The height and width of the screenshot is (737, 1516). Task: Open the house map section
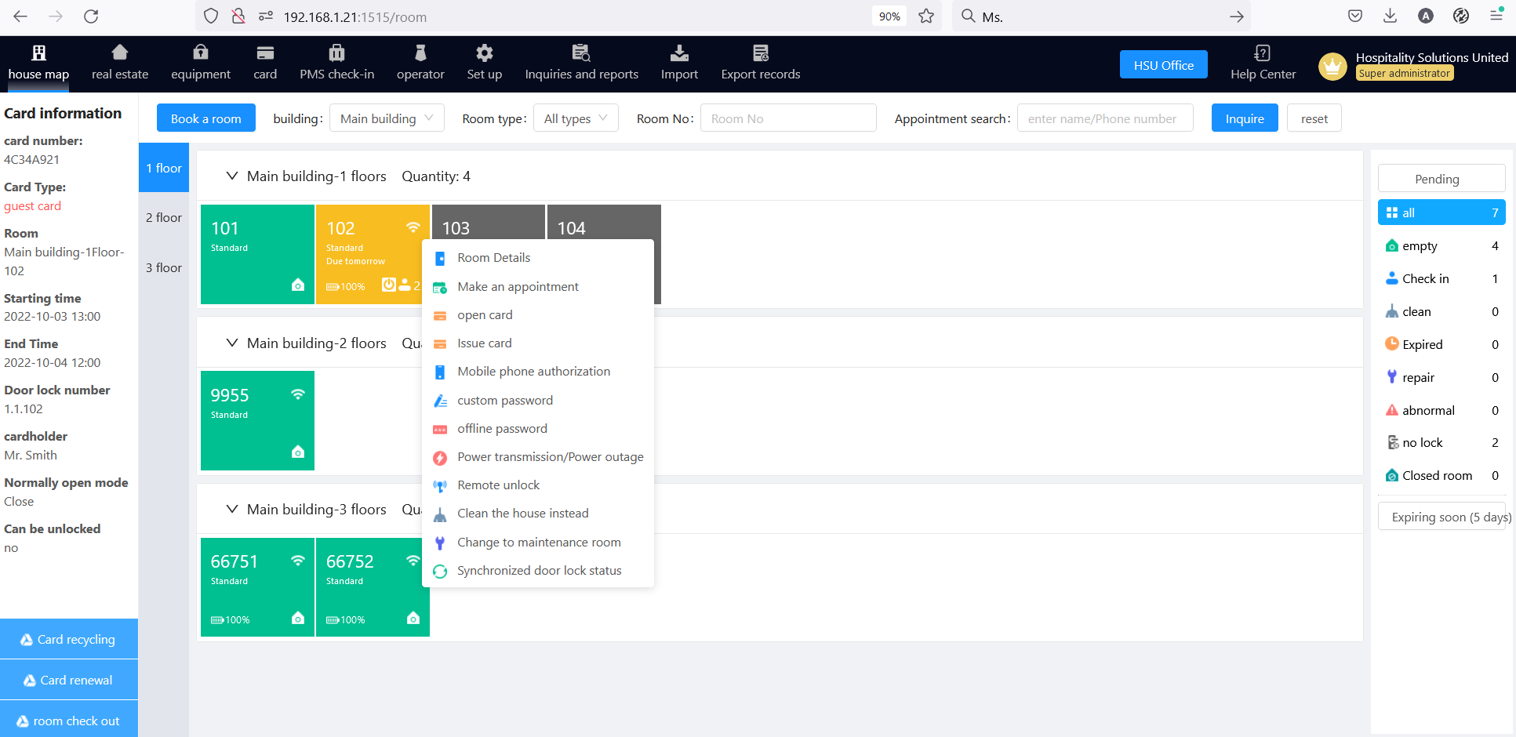[38, 63]
